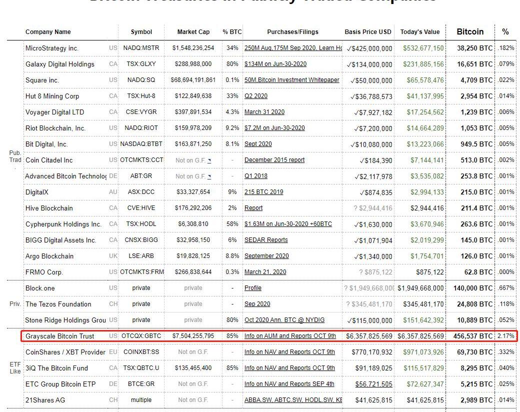Image resolution: width=520 pixels, height=412 pixels.
Task: Open Stone Ridge's 'Oct 2020 Ann. BTC @ NYDIG' link
Action: click(x=284, y=320)
